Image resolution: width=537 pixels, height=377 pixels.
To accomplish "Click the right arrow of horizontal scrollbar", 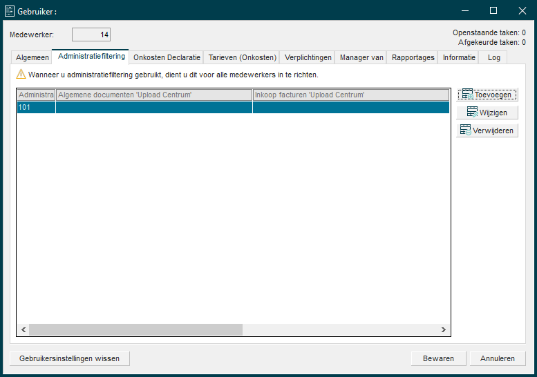I will pos(444,330).
